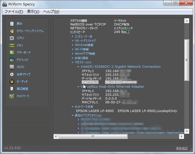195x154 pixels.
Task: Select the 08-00-27 MAC address value
Action: tap(122, 102)
